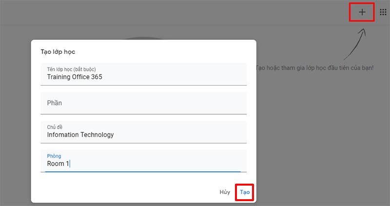The image size is (390, 206).
Task: Focus the Tên lớp học (bắt buộc) field
Action: pyautogui.click(x=143, y=74)
